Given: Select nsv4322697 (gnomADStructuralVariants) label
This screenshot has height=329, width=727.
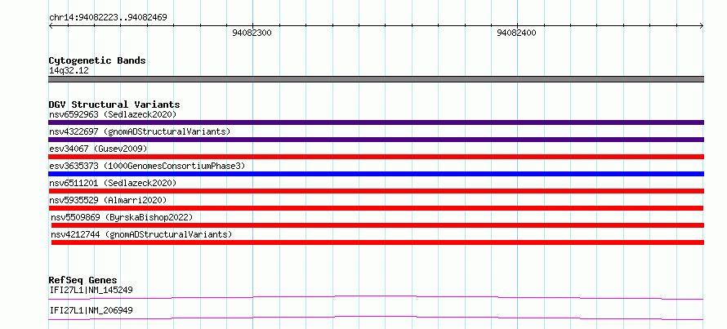Looking at the screenshot, I should click(x=140, y=131).
